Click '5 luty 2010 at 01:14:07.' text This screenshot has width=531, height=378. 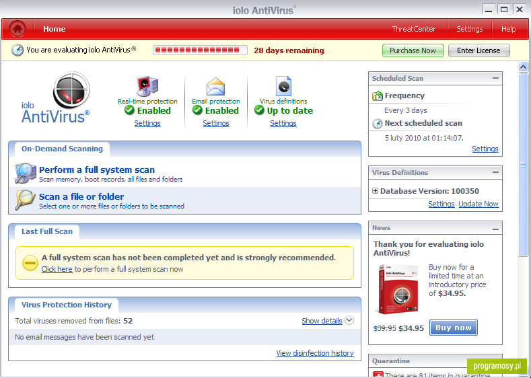(x=424, y=138)
